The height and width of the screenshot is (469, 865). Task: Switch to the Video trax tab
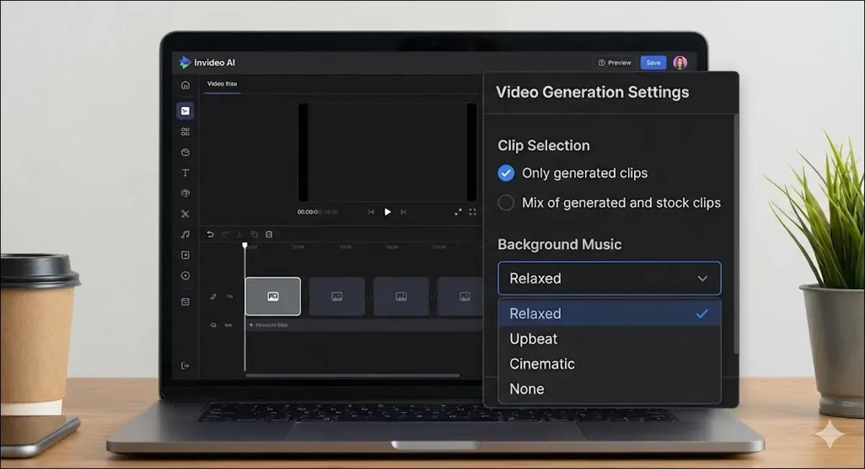click(x=221, y=84)
